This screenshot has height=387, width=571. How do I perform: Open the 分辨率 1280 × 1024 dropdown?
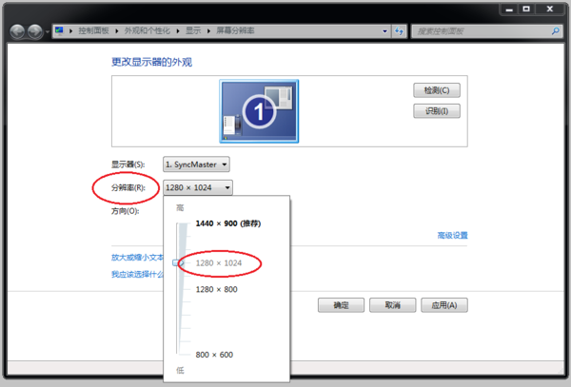(198, 187)
